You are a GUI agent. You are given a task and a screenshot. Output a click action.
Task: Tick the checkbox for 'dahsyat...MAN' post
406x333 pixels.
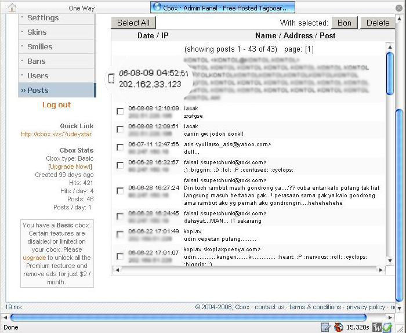click(120, 216)
